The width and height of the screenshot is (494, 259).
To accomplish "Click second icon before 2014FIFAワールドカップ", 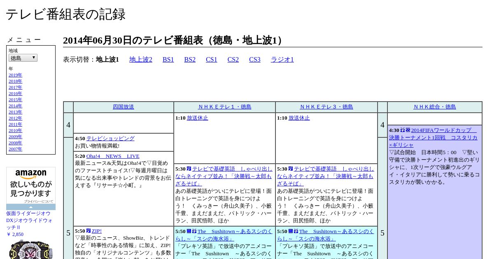I will tap(408, 130).
